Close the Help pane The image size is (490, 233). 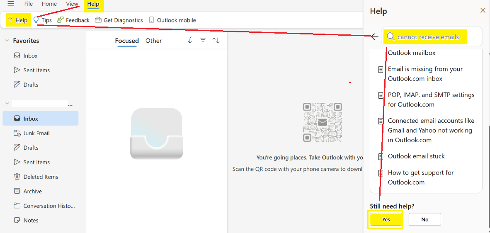point(483,11)
